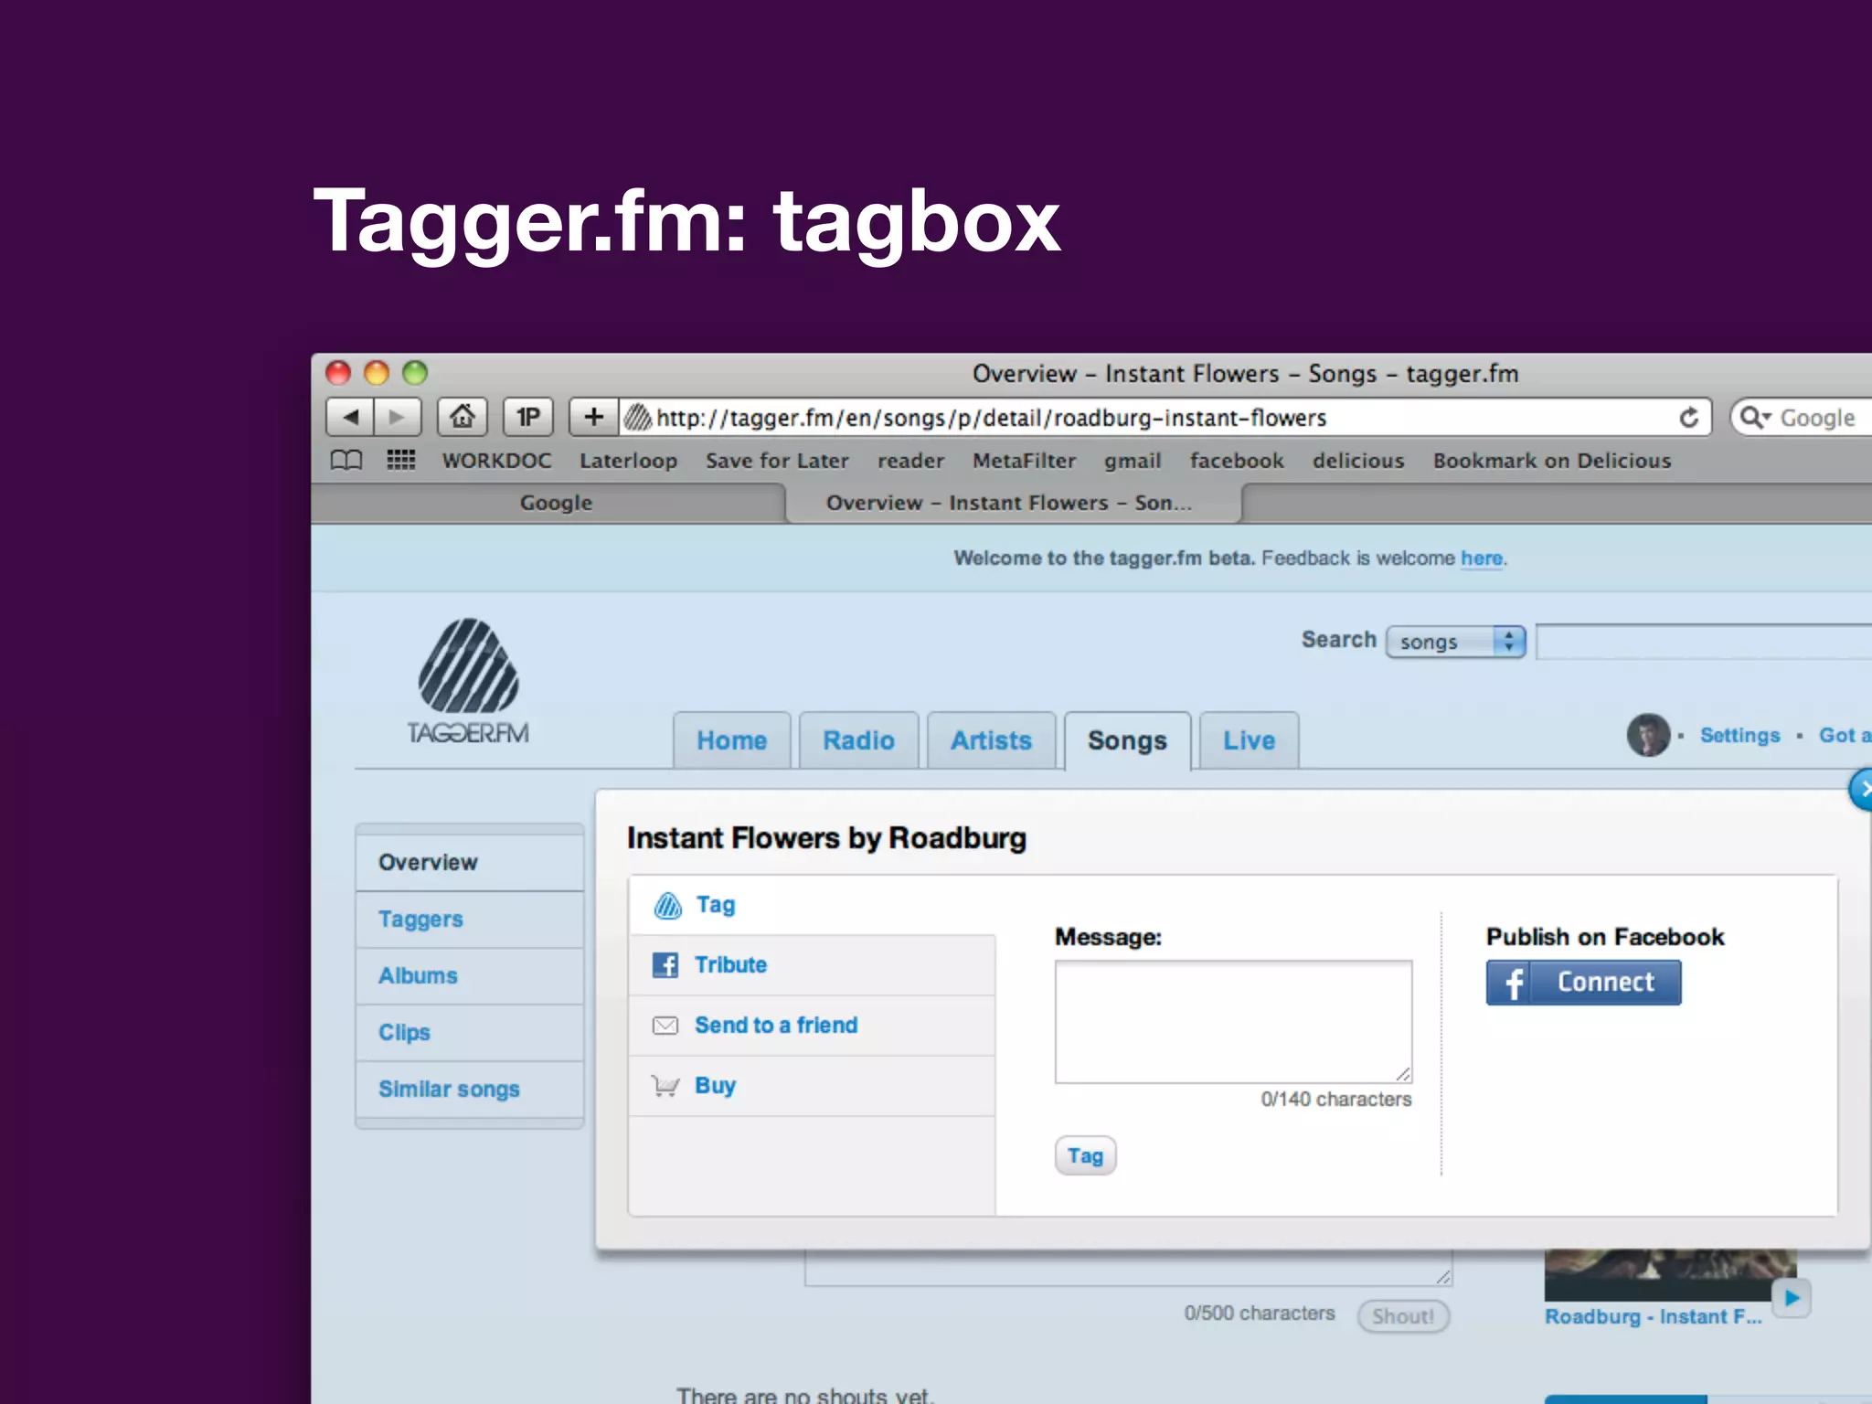Click the Shout! button
The height and width of the screenshot is (1404, 1872).
1403,1316
